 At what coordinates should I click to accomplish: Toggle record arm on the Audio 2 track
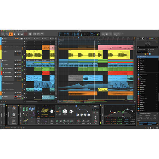16,51
